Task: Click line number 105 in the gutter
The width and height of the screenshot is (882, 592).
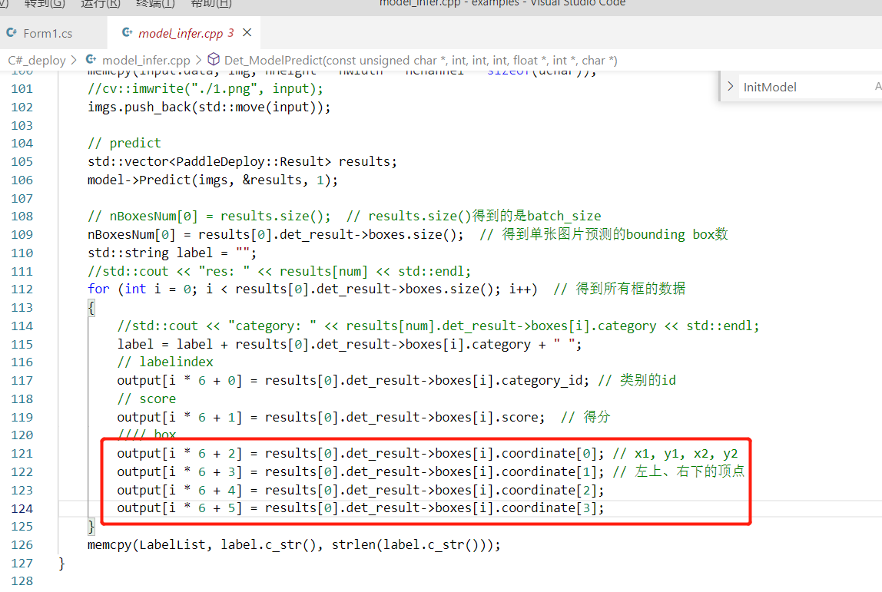Action: coord(22,162)
